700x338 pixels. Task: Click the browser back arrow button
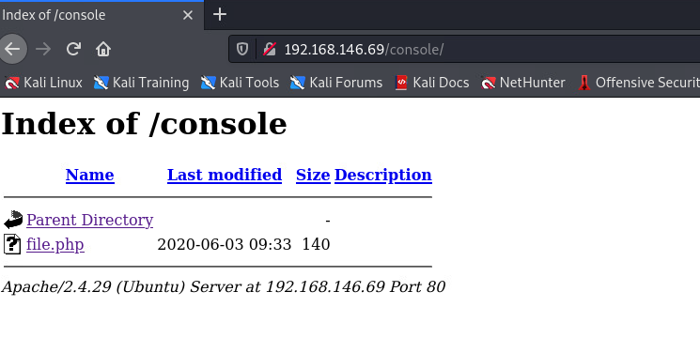tap(12, 49)
